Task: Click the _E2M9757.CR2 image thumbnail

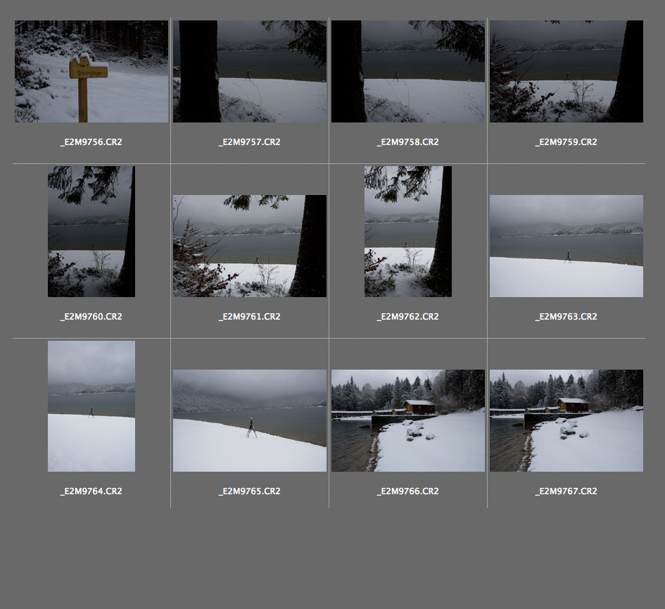Action: click(x=250, y=71)
